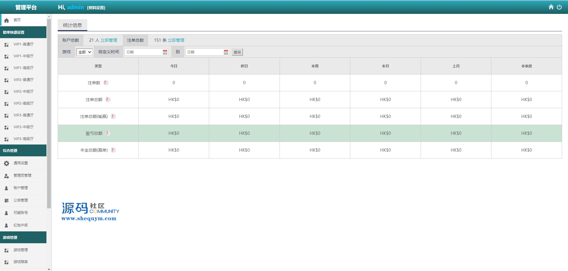Click the notice icon for 公告管理

pos(7,201)
